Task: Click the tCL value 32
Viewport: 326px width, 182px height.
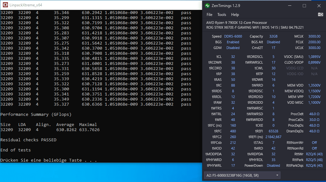Action: 233,57
